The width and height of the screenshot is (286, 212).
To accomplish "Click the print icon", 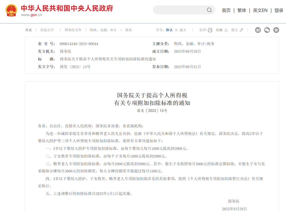I will pyautogui.click(x=211, y=30).
